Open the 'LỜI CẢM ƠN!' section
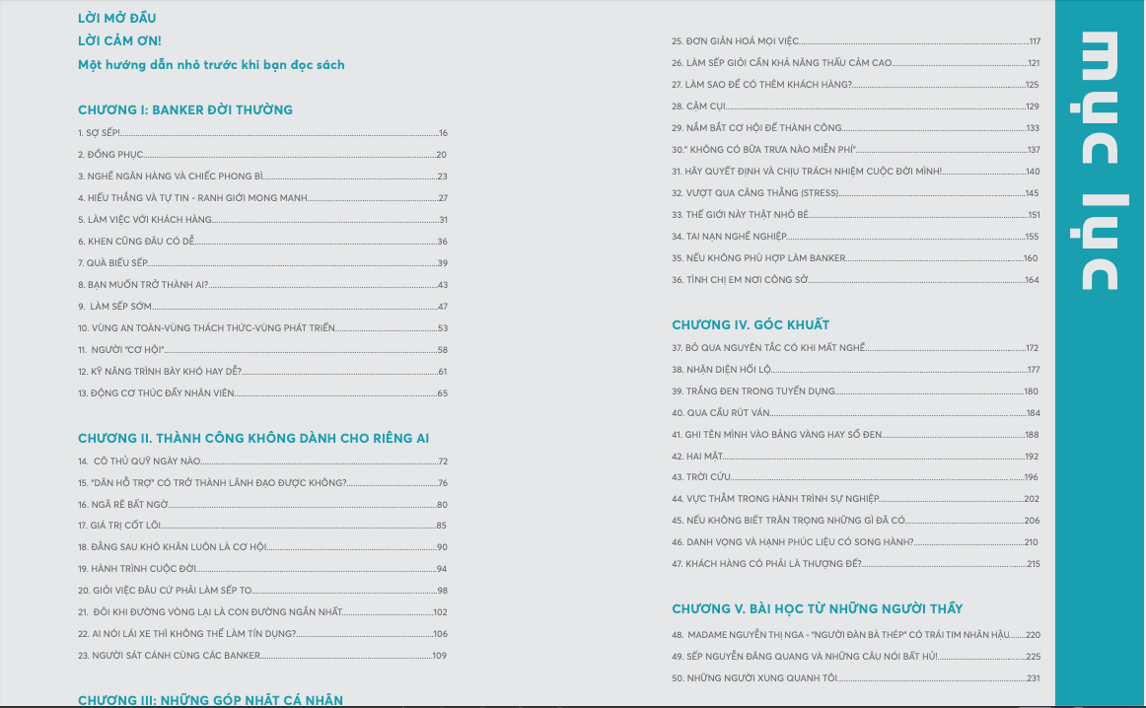The height and width of the screenshot is (708, 1146). click(119, 40)
